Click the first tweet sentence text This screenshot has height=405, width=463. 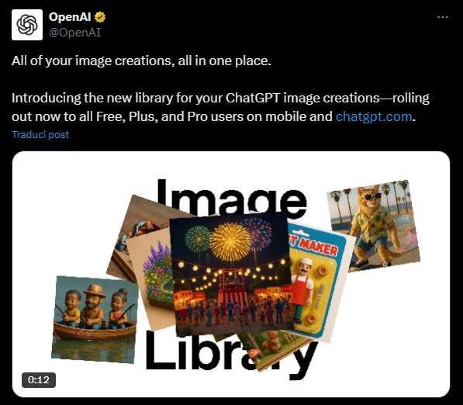click(x=141, y=61)
